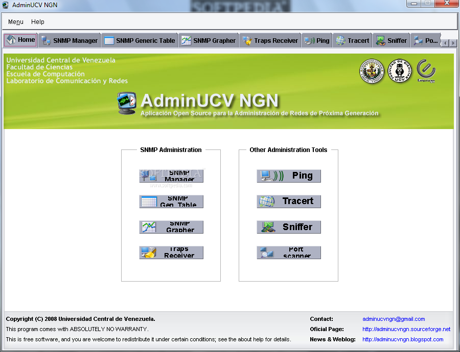460x352 pixels.
Task: Switch to the Home tab
Action: (20, 40)
